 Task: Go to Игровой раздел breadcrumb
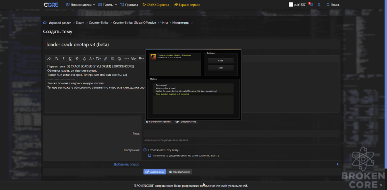[x=60, y=23]
